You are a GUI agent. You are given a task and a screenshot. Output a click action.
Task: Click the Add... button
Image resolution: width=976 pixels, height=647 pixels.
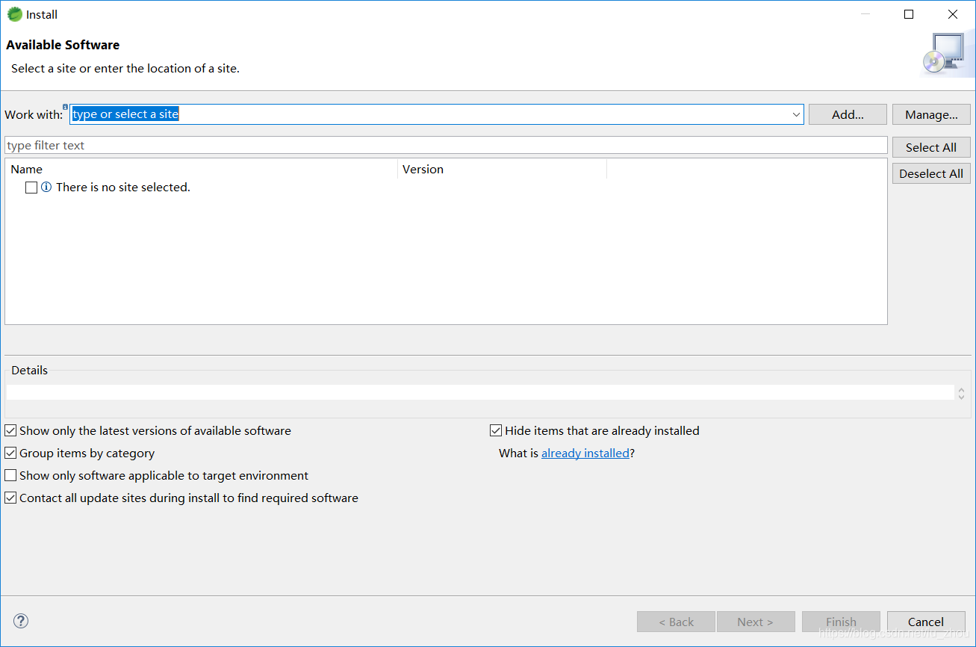click(848, 114)
